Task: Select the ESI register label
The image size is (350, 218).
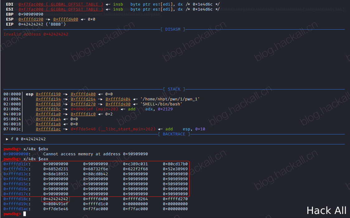Action: point(10,9)
